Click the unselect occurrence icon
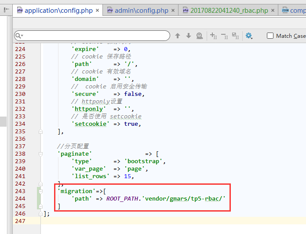Viewport: 306px width, 234px height. click(x=224, y=36)
